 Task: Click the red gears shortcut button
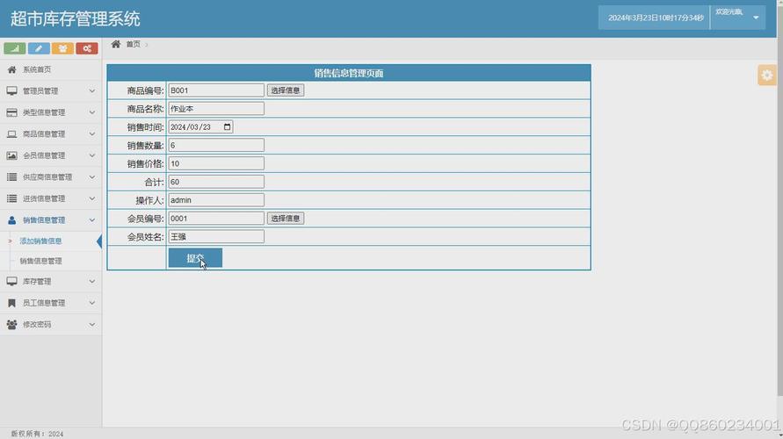(x=86, y=48)
